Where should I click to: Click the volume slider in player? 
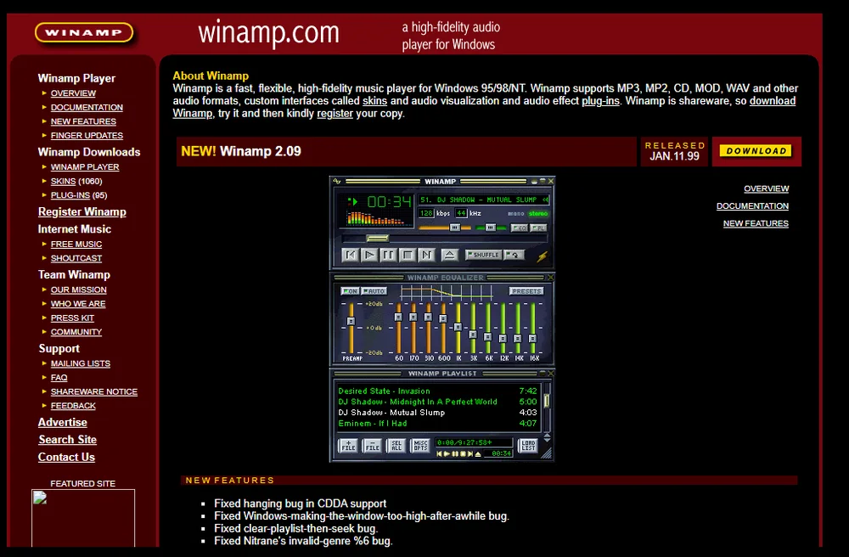point(445,228)
